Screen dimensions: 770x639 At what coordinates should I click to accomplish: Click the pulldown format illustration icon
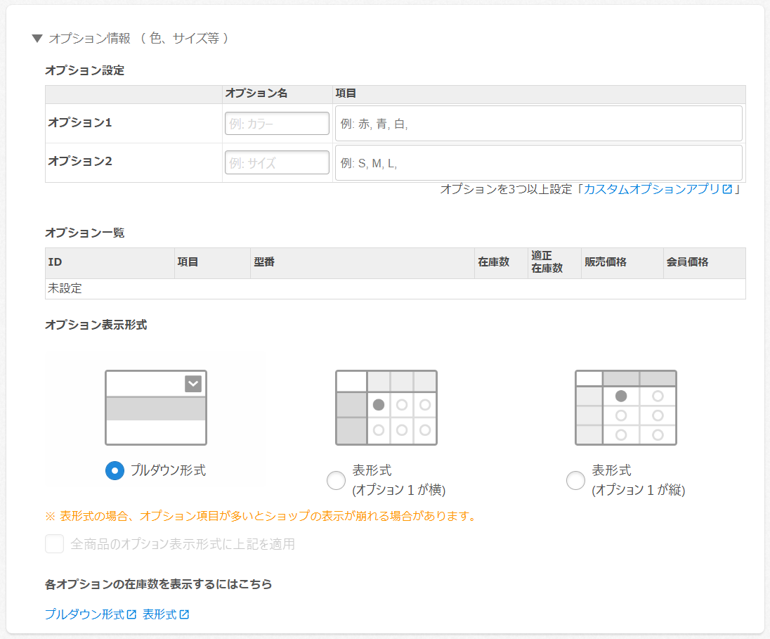click(x=155, y=408)
